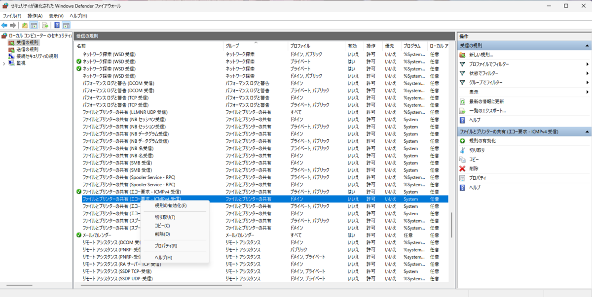Click ヘルプ under the 受信の規則 action section

point(475,120)
